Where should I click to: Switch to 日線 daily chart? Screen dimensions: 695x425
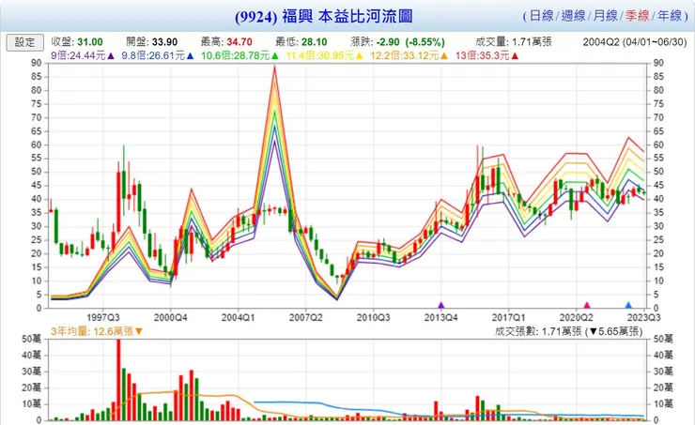click(542, 16)
